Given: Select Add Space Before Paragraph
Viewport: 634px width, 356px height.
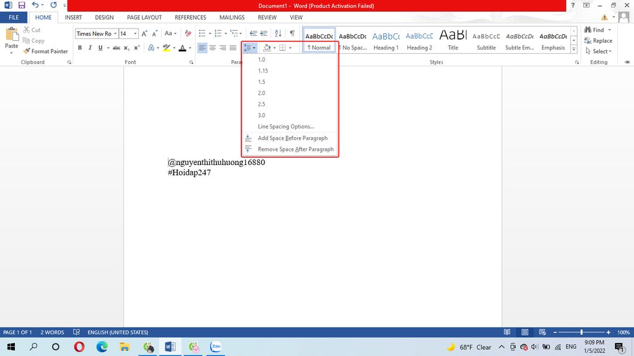Looking at the screenshot, I should 290,138.
